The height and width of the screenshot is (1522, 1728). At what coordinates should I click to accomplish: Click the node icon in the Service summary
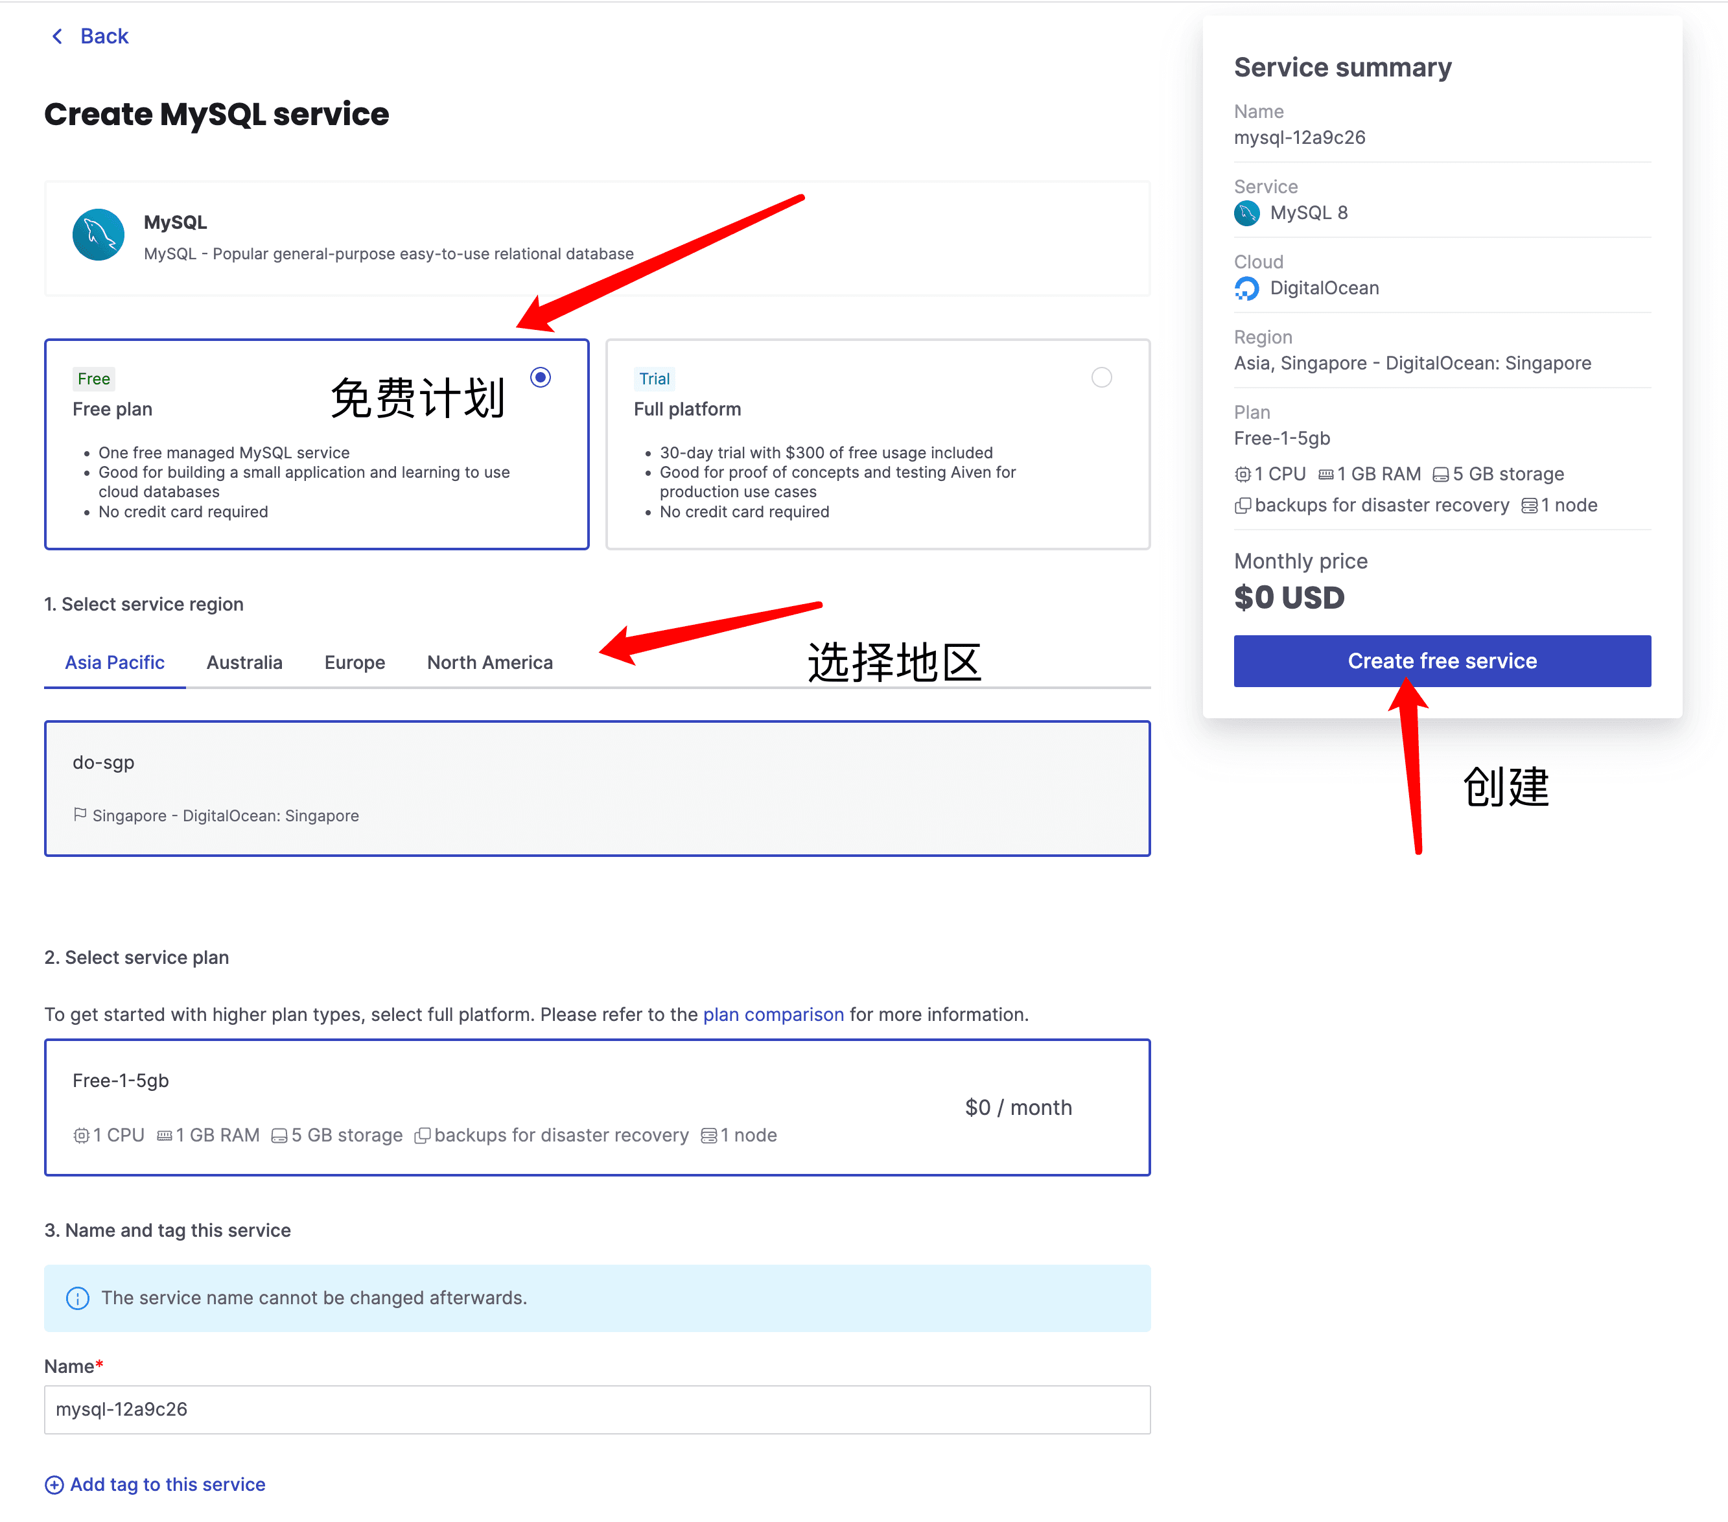point(1529,506)
